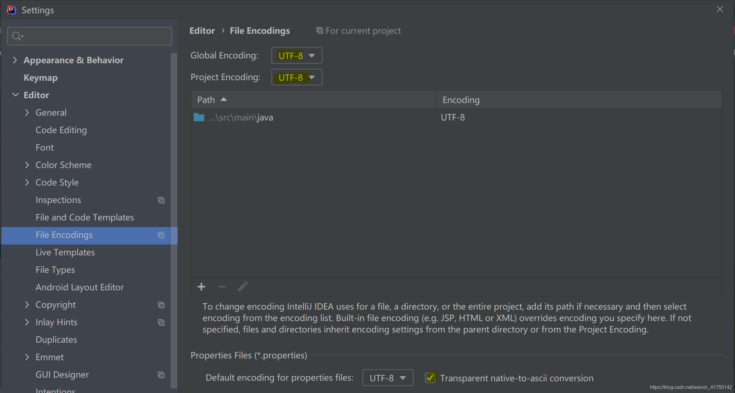Click project-level icon beside Inlay Hints

[161, 322]
